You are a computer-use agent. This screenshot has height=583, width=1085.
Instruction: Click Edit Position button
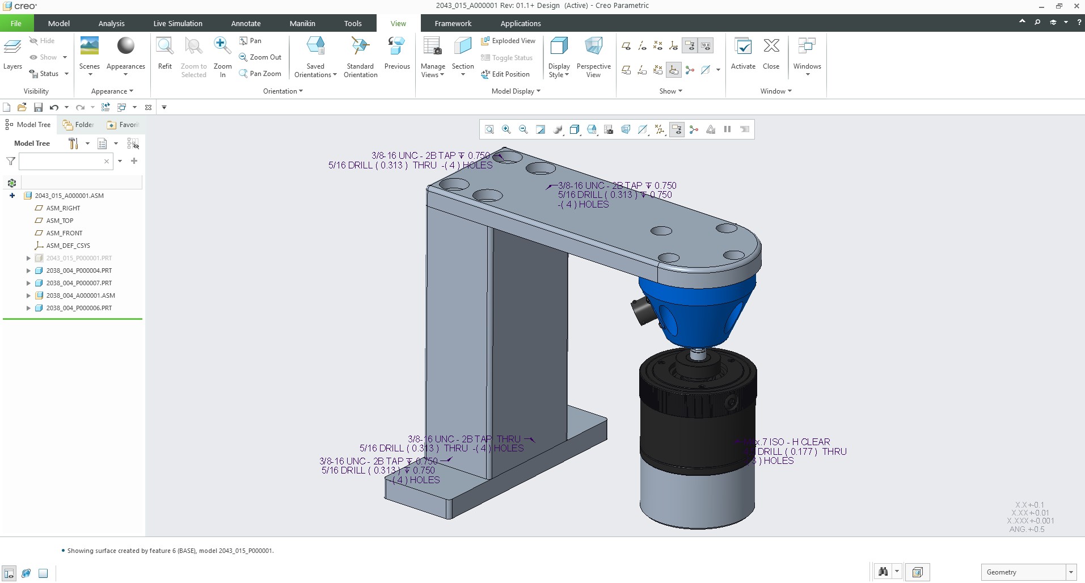505,74
